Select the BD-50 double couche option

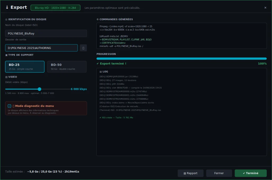67,67
